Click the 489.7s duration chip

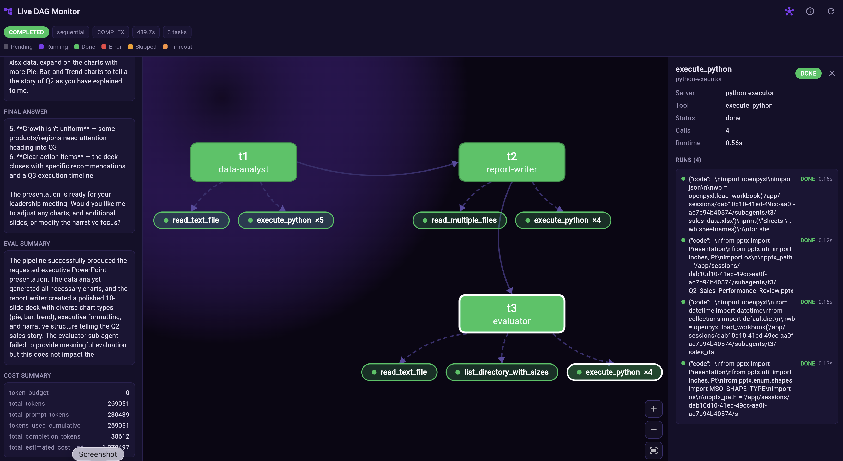[x=146, y=32]
